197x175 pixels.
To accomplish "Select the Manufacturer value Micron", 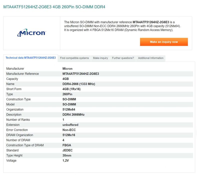I will pos(67,69).
